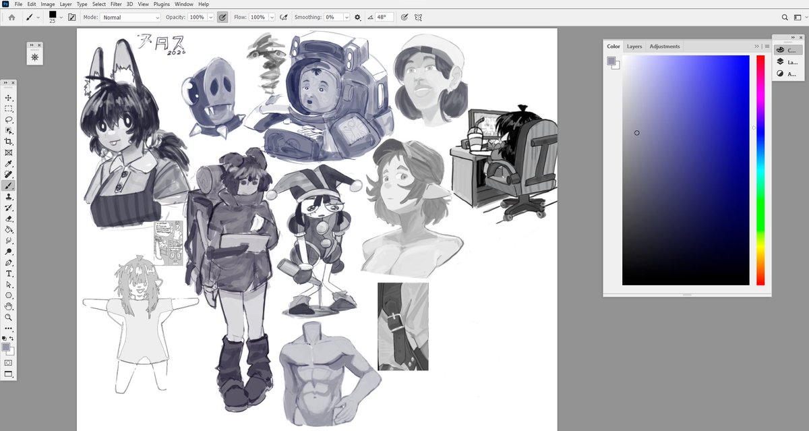Open the brush preset picker arrow

click(61, 17)
